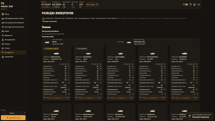Screen dimensions: 215x121
Task: Open the История компаний tab
Action: [49, 21]
